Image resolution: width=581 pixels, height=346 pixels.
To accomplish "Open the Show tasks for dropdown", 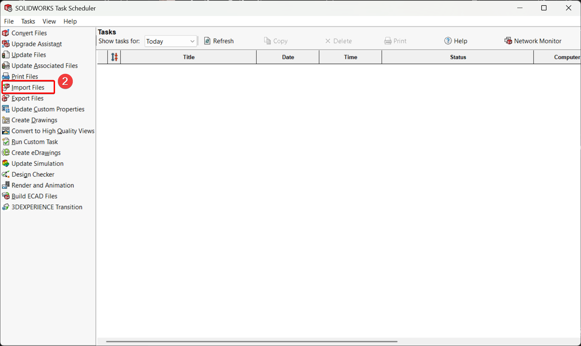I will click(171, 41).
